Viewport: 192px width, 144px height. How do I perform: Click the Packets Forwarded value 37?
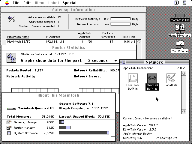point(111,42)
